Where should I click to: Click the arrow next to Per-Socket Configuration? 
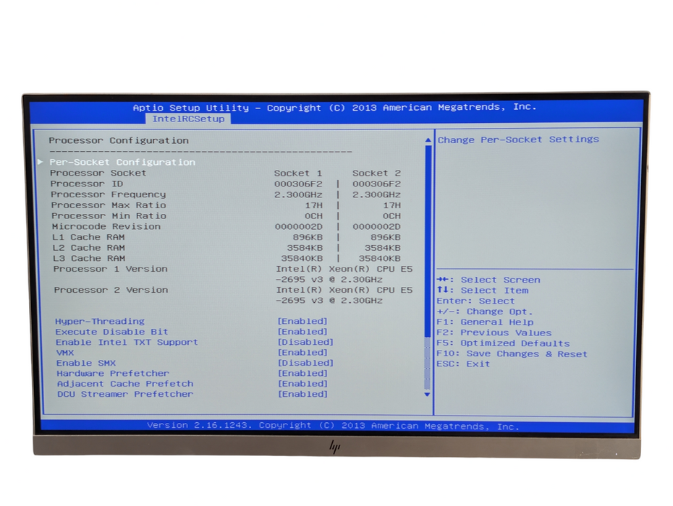pos(41,162)
